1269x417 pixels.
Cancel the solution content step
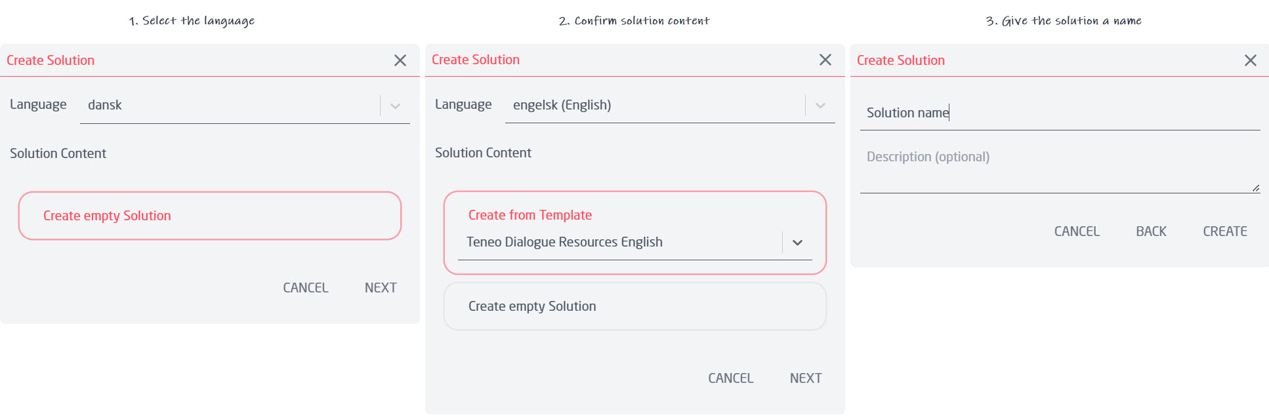[730, 378]
